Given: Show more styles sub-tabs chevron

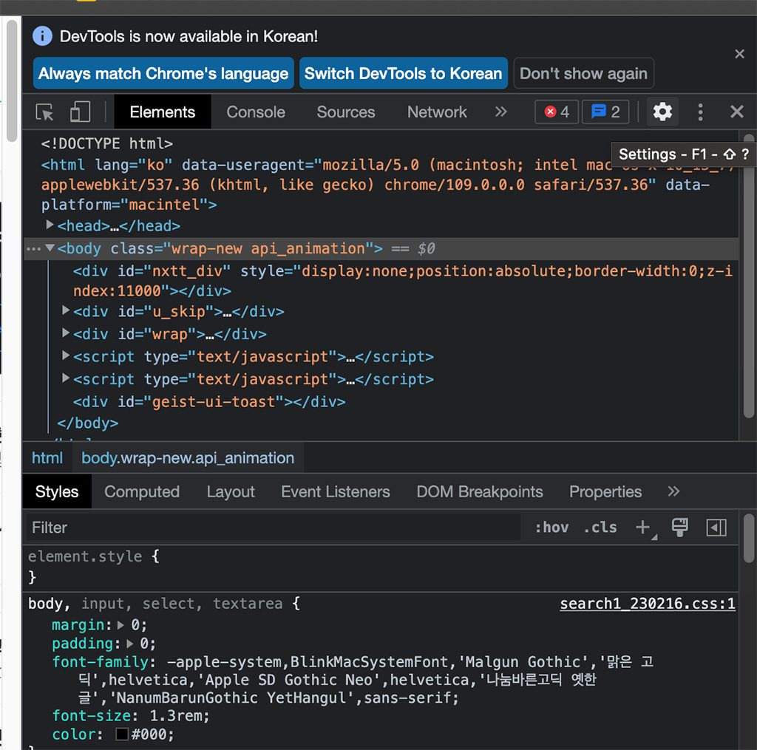Looking at the screenshot, I should click(673, 491).
